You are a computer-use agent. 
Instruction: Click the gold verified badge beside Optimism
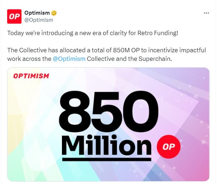[x=54, y=13]
